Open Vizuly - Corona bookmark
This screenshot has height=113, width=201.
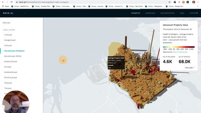click(x=96, y=6)
